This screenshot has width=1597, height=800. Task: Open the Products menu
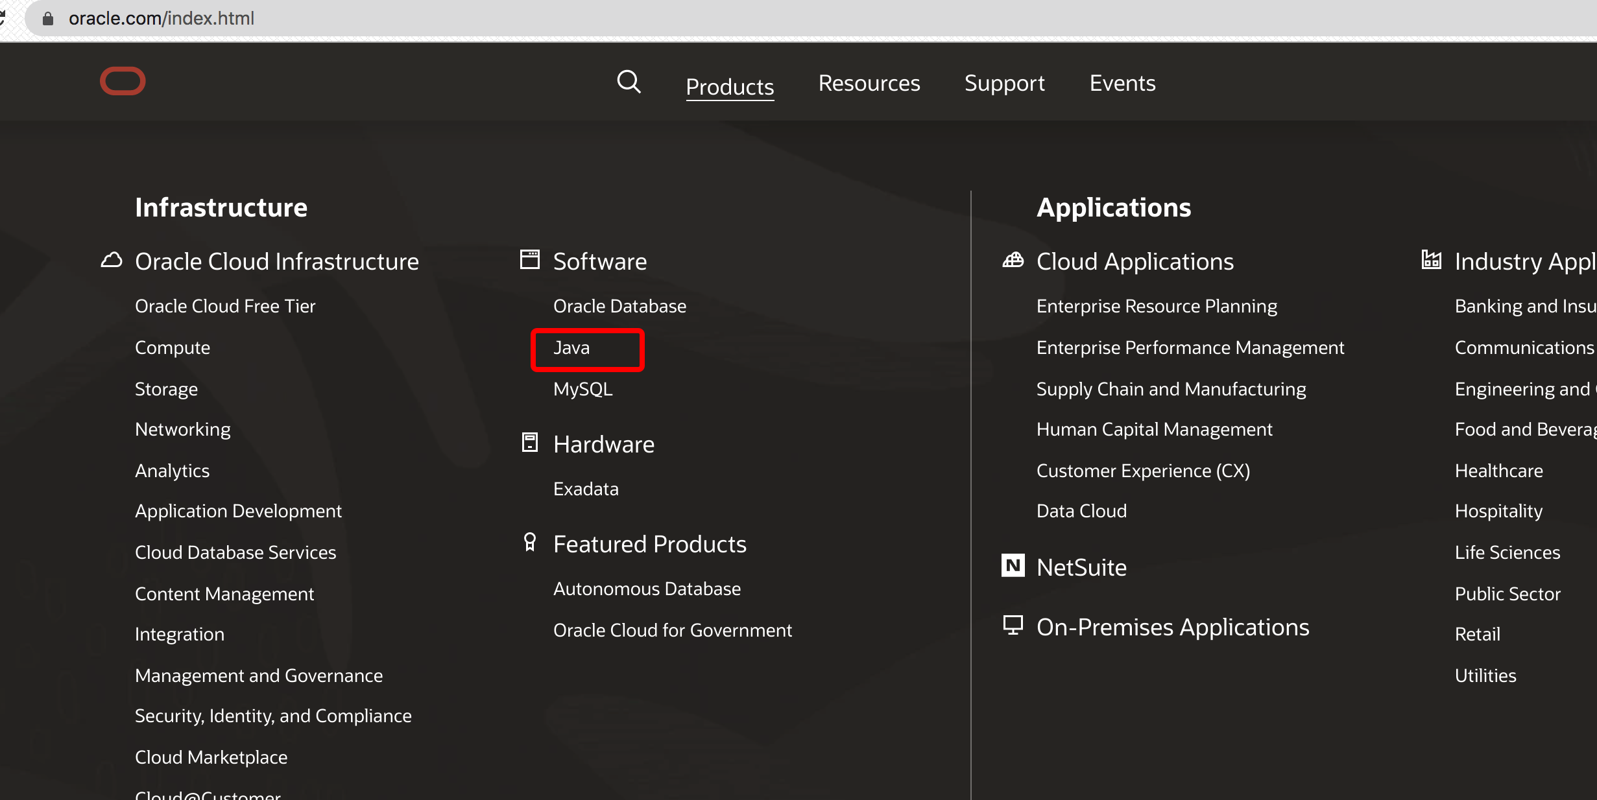(730, 86)
